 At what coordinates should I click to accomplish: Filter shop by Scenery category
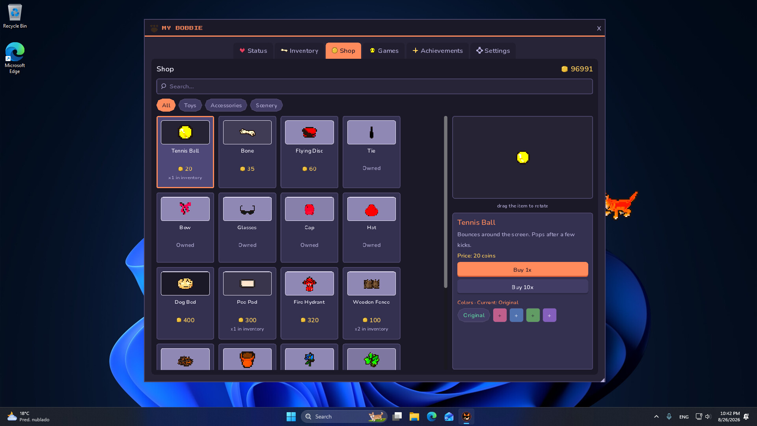(x=266, y=105)
